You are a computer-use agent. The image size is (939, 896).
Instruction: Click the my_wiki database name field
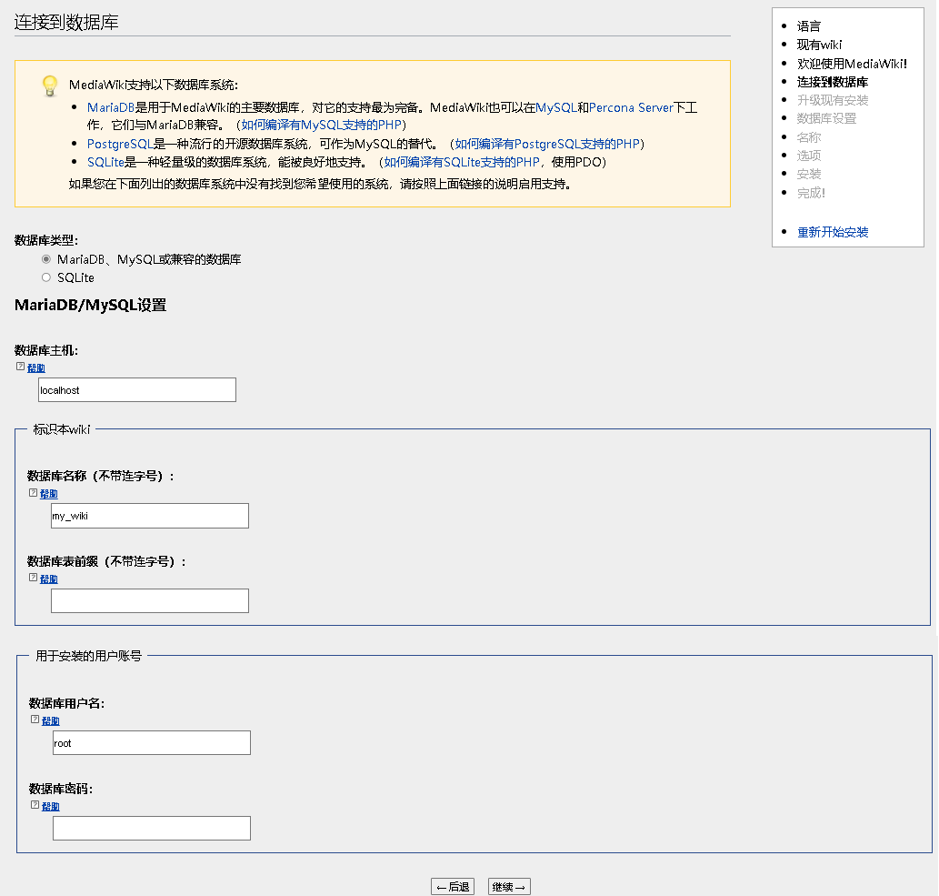pyautogui.click(x=150, y=516)
